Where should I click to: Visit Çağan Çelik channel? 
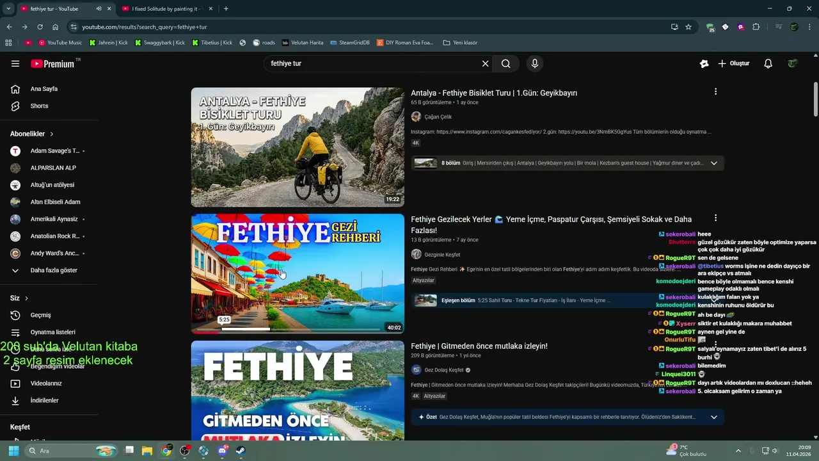[x=438, y=117]
